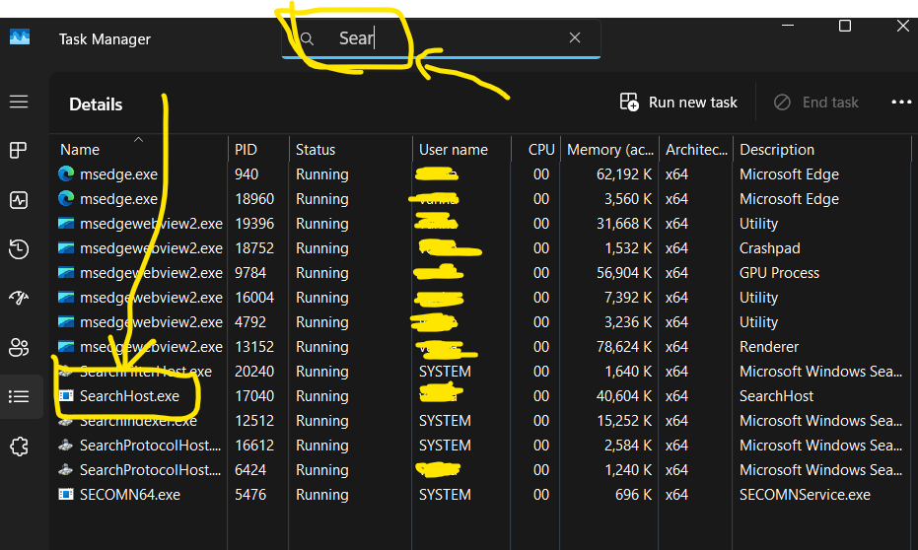Open the more options ellipsis menu

click(901, 102)
